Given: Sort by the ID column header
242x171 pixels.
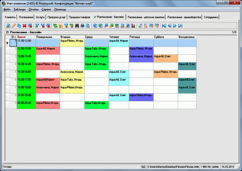Looking at the screenshot, I should [13, 37].
